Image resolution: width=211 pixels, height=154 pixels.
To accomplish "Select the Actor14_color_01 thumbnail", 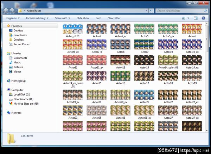I will pos(168,60).
